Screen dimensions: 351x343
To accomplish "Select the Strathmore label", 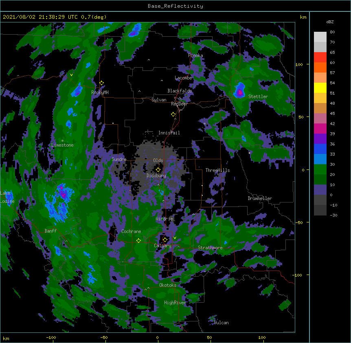I will [210, 248].
